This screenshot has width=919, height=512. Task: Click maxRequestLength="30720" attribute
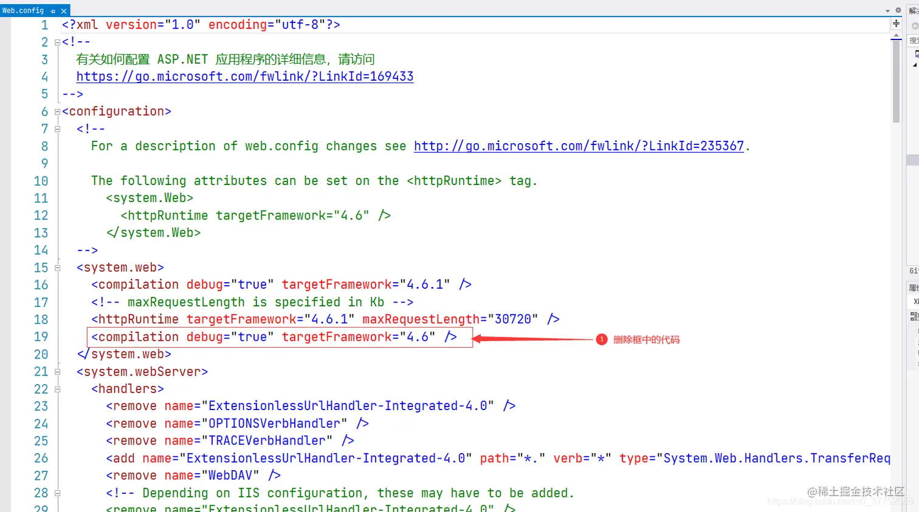(450, 319)
